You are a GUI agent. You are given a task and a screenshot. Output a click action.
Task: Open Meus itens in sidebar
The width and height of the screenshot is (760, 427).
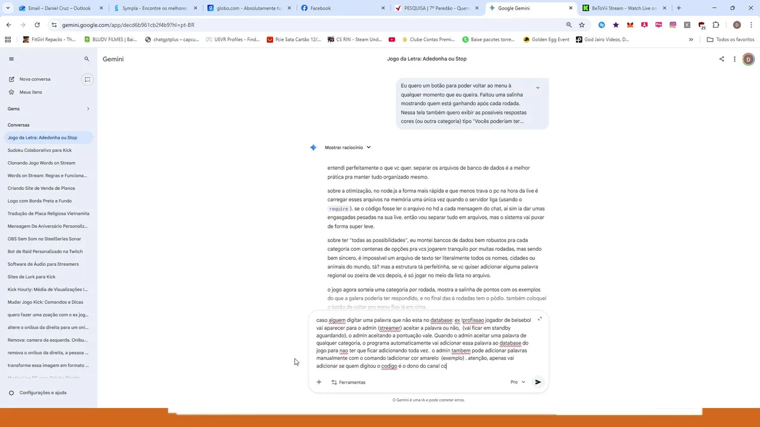pos(31,92)
